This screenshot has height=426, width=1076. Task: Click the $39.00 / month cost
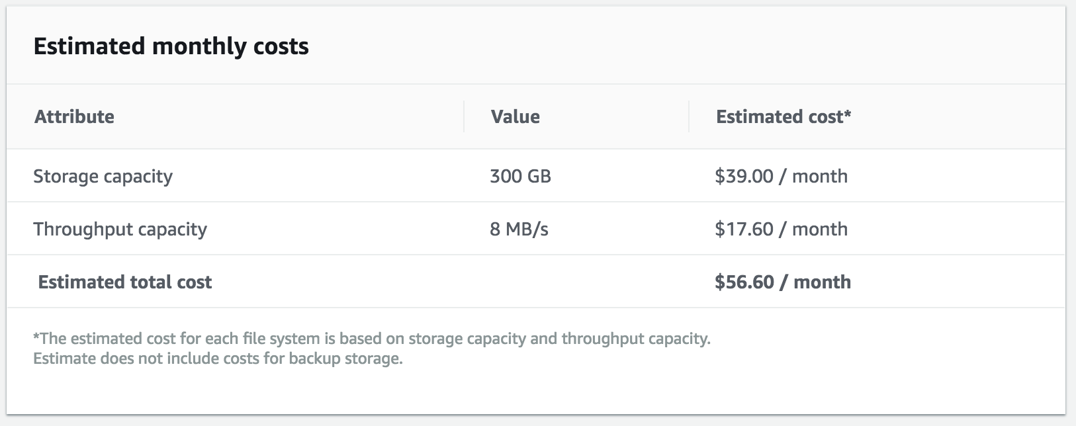tap(781, 176)
